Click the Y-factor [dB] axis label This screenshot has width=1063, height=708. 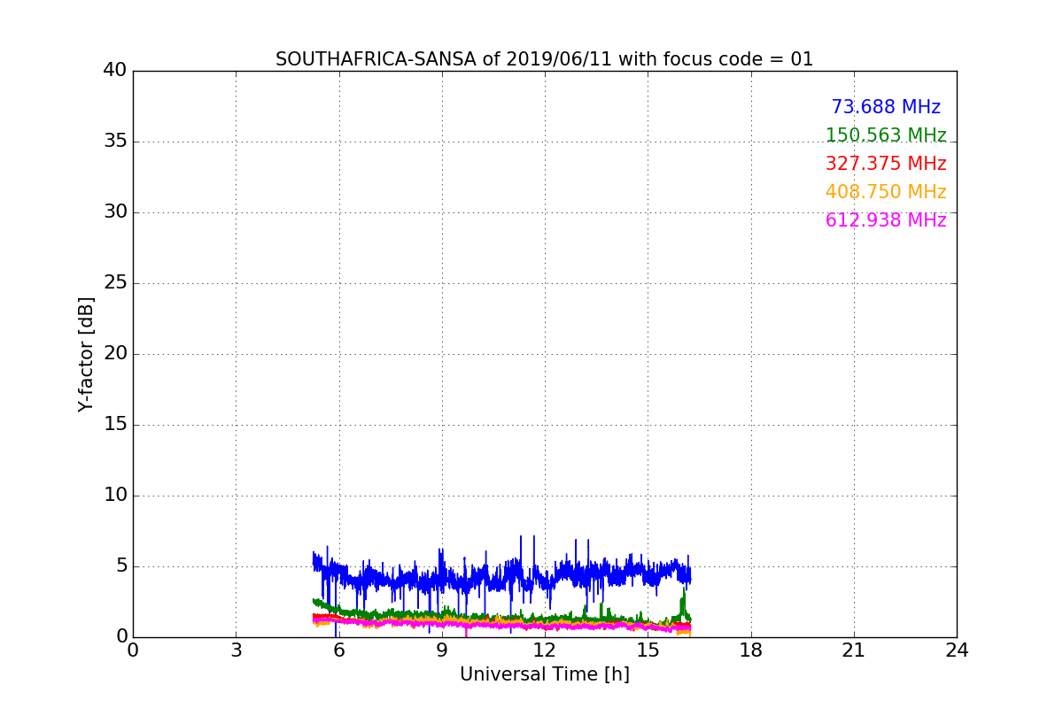(86, 354)
